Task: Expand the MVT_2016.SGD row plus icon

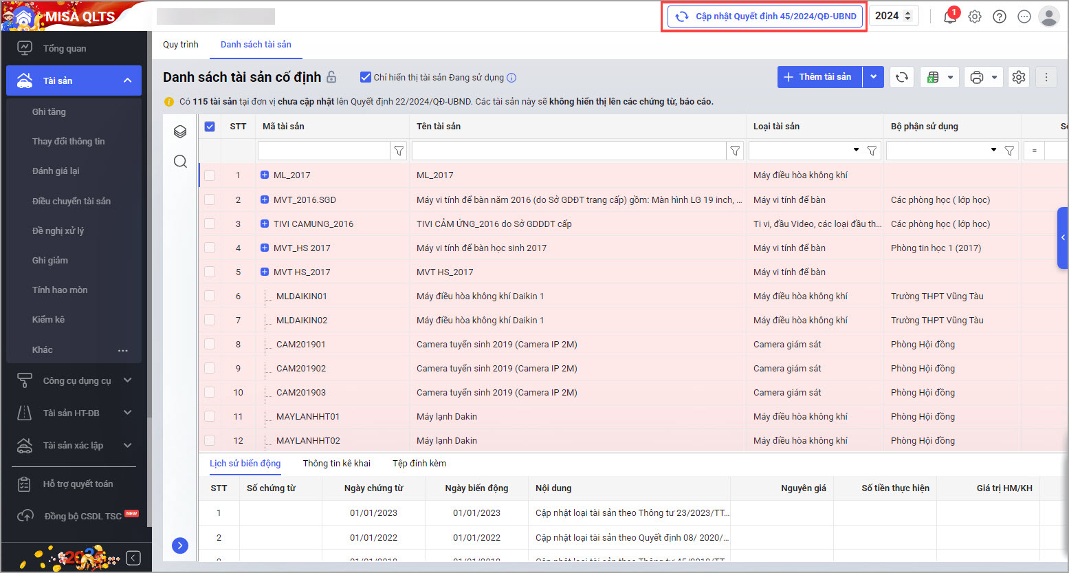Action: click(x=265, y=199)
